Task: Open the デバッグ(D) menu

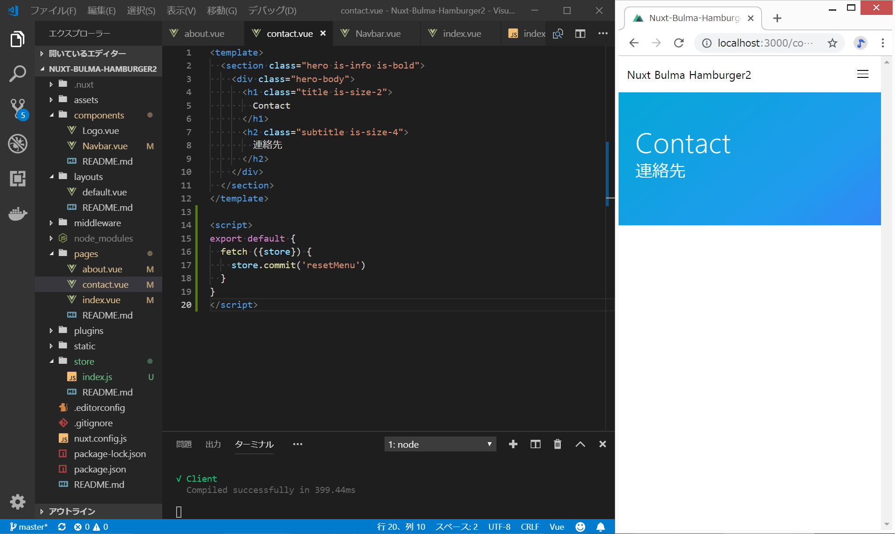Action: coord(272,10)
